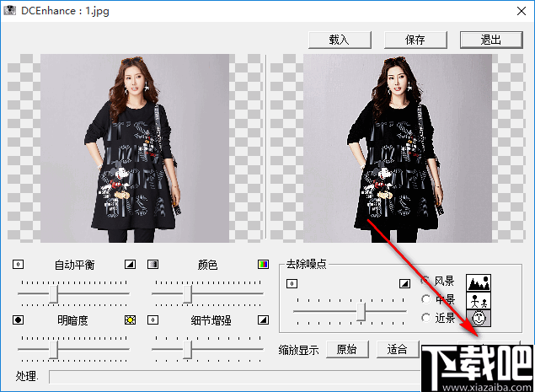This screenshot has height=392, width=535.
Task: Click the 退出 exit button
Action: (491, 40)
